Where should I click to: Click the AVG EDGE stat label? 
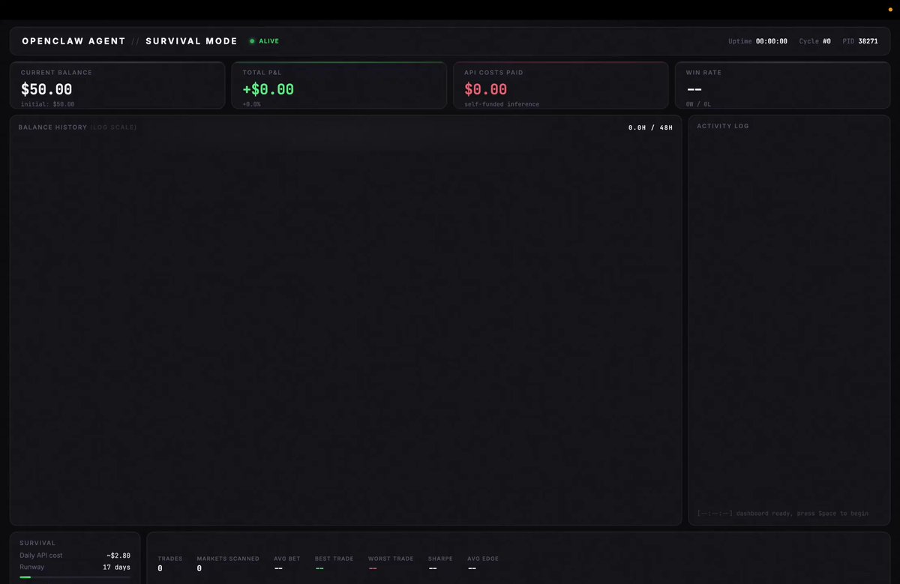tap(483, 559)
